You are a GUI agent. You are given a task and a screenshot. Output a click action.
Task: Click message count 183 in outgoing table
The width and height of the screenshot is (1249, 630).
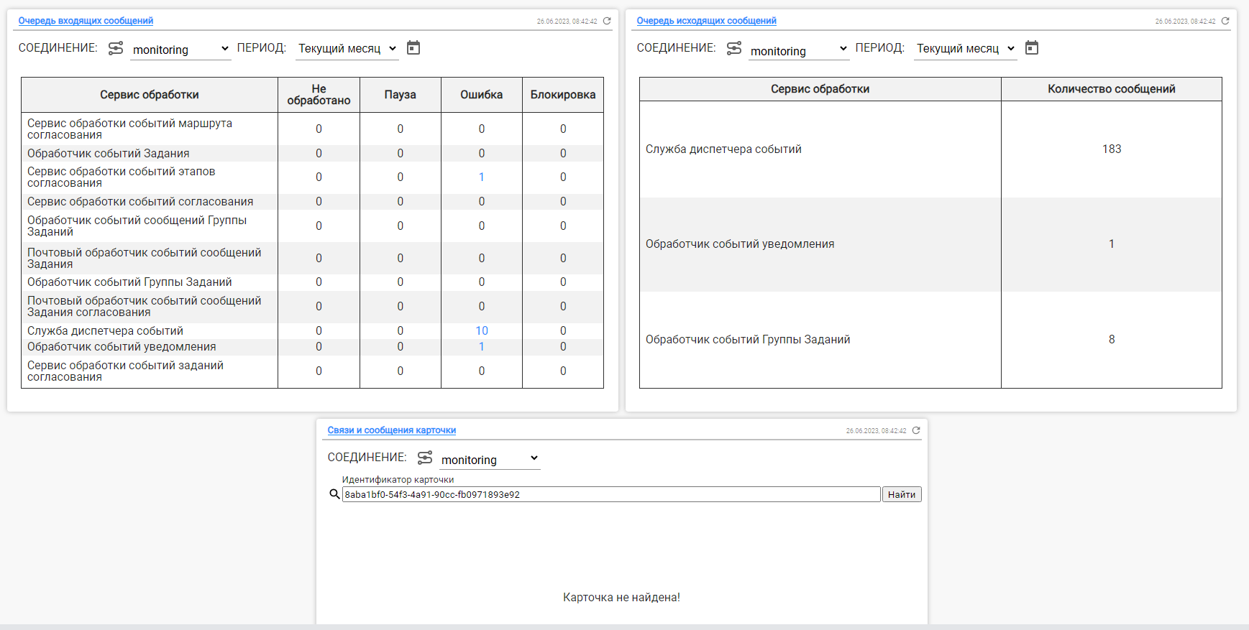click(x=1112, y=149)
